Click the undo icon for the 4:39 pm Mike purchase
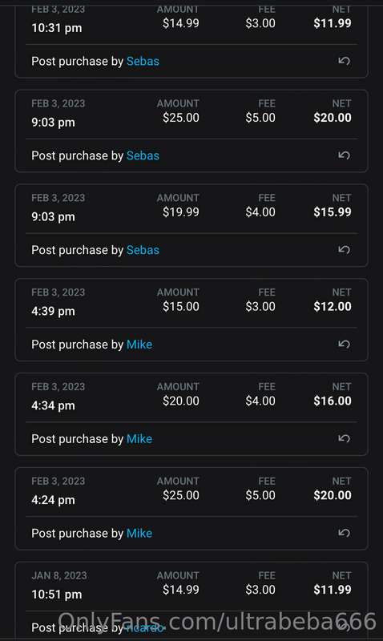Viewport: 383px width, 641px height. pos(344,345)
